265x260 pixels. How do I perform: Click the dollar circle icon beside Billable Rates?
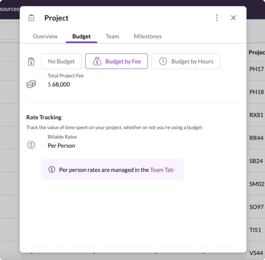[31, 145]
